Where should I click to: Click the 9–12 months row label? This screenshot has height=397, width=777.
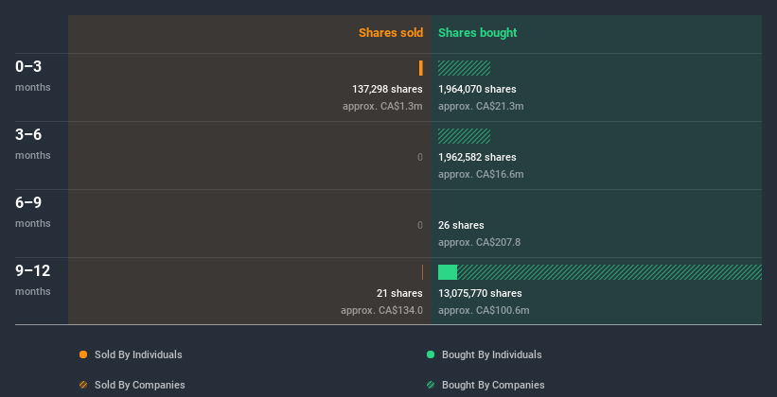33,280
